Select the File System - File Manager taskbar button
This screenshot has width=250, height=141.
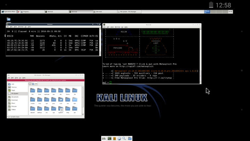point(129,12)
